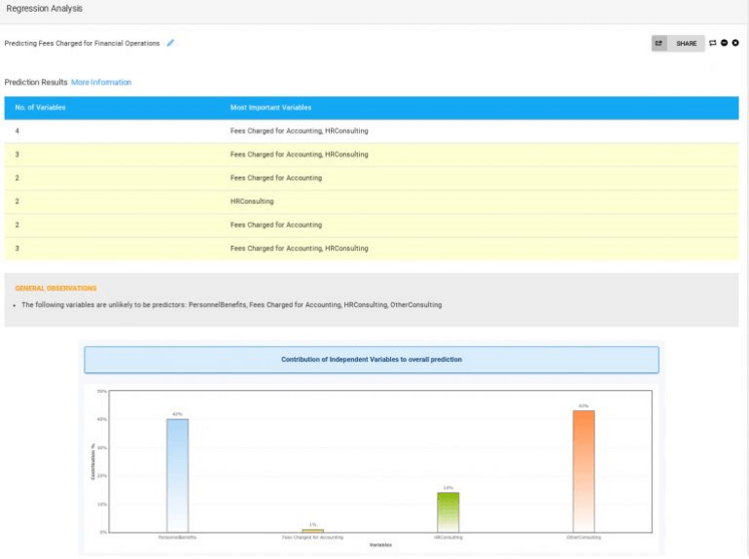The image size is (749, 559).
Task: Click the Regression Analysis panel header
Action: [x=45, y=9]
